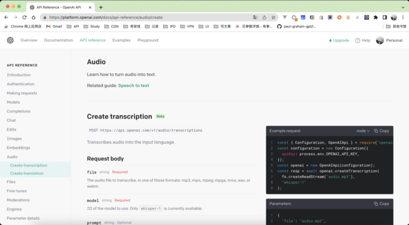Image resolution: width=409 pixels, height=225 pixels.
Task: Open the node language dropdown
Action: (x=363, y=131)
